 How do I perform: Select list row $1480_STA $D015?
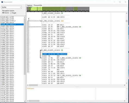click(12, 26)
